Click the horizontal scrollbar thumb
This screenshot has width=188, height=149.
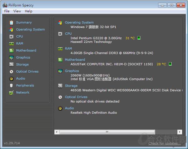[x=107, y=132]
